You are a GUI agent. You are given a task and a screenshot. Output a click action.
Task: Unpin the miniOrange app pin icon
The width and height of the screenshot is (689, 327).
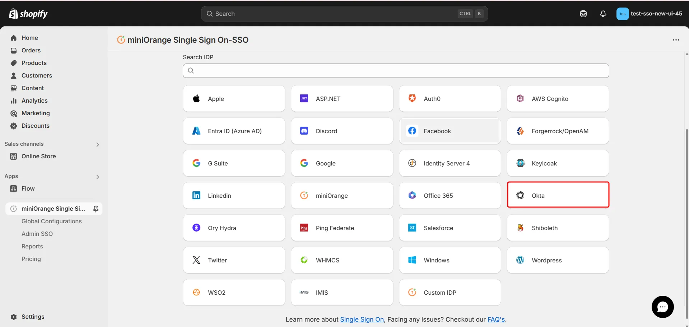pyautogui.click(x=96, y=209)
